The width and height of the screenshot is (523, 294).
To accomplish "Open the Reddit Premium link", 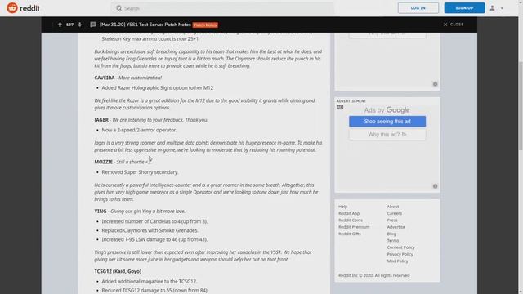I will pos(354,227).
